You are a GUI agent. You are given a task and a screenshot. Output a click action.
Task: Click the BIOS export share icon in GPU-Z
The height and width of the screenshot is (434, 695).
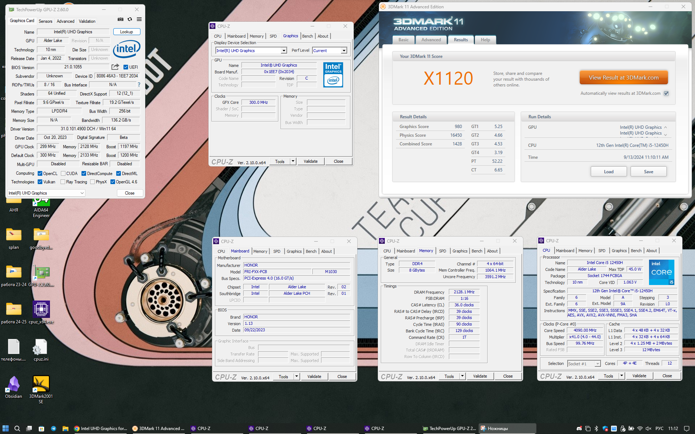(x=115, y=67)
